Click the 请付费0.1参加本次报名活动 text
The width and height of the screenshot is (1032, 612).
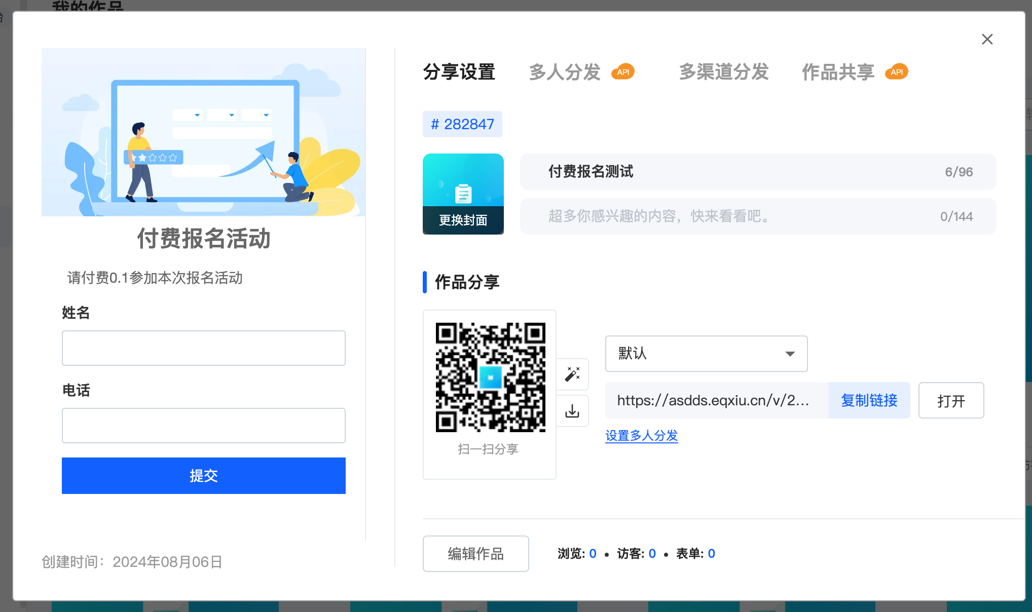click(x=155, y=278)
